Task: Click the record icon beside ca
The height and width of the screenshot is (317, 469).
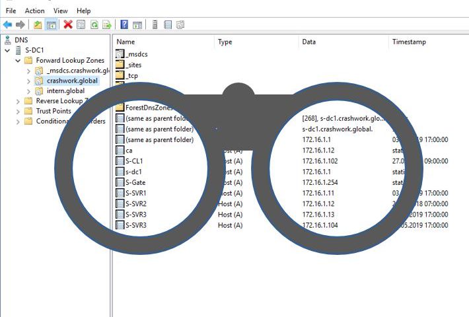Action: (x=120, y=150)
